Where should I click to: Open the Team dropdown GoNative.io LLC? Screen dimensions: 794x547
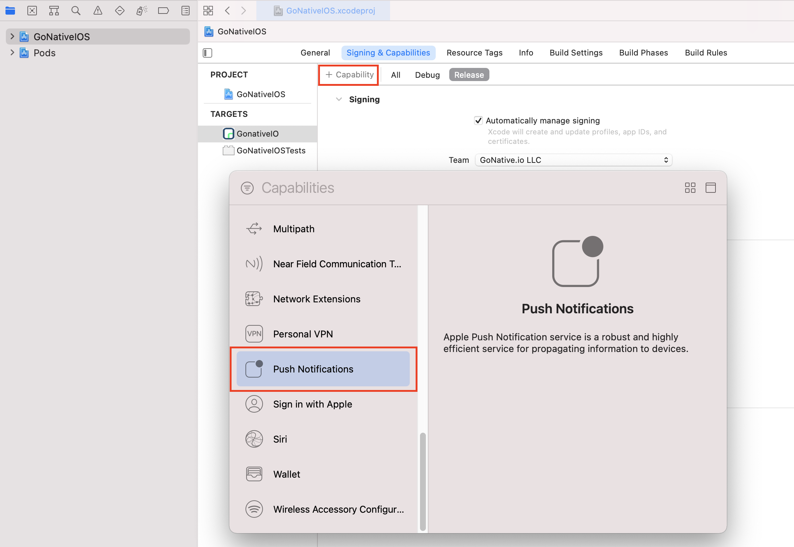point(573,160)
